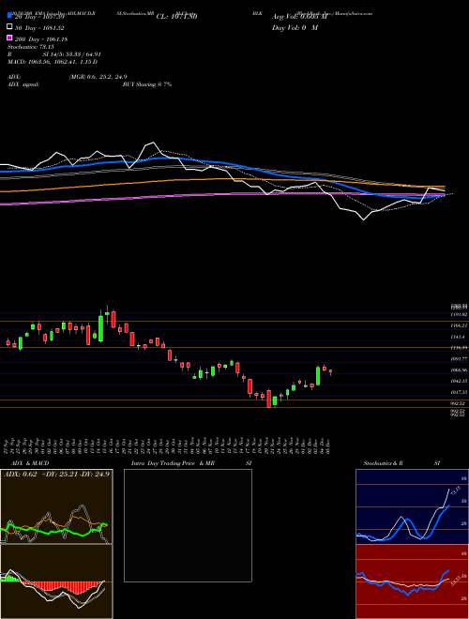Click the red RSI chart panel

[412, 581]
